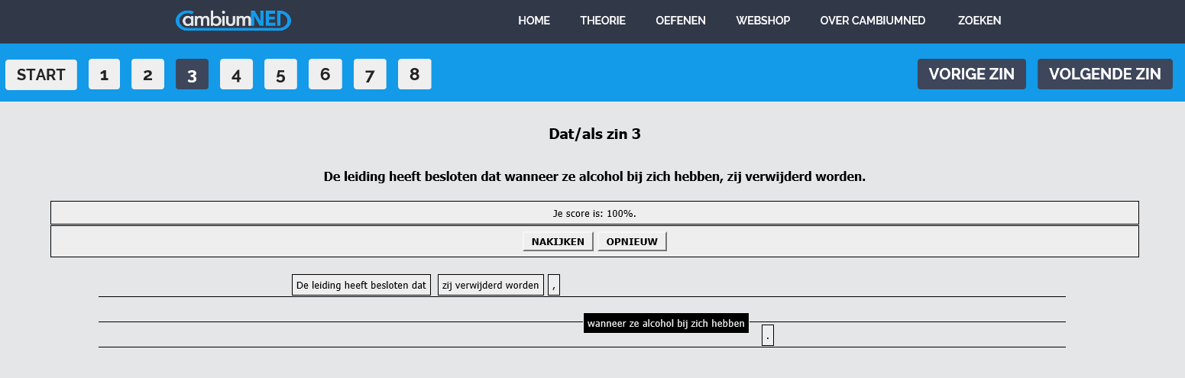Go back with VORIGE ZIN
This screenshot has height=378, width=1185.
[x=971, y=74]
